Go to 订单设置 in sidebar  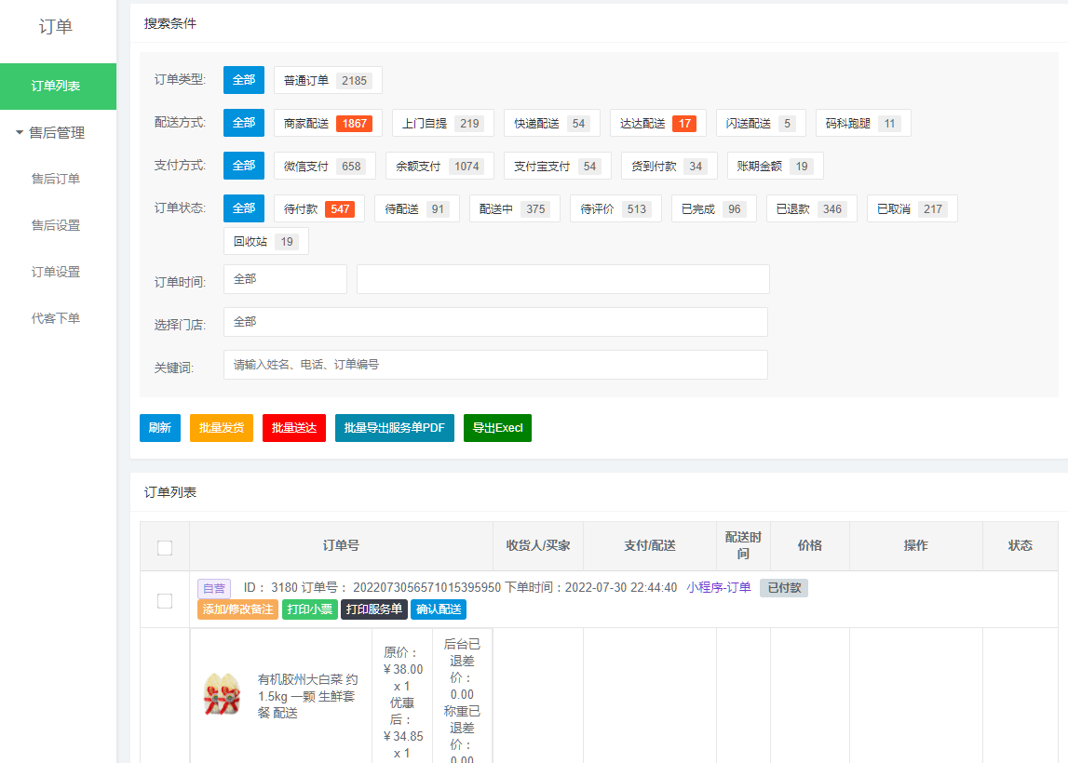[x=56, y=272]
